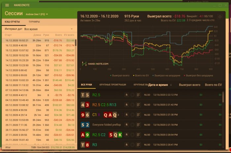Viewport: 231px width, 153px height.
Task: Select session 15.12.2020 10:52:59
Action: 39,55
